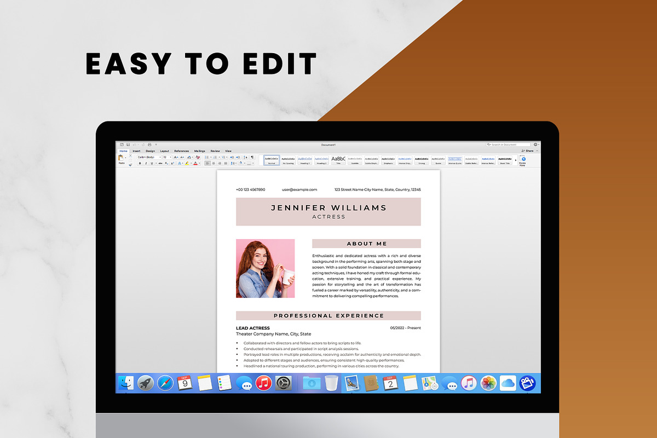The height and width of the screenshot is (438, 657).
Task: Click the Increase Indent icon
Action: [x=238, y=157]
